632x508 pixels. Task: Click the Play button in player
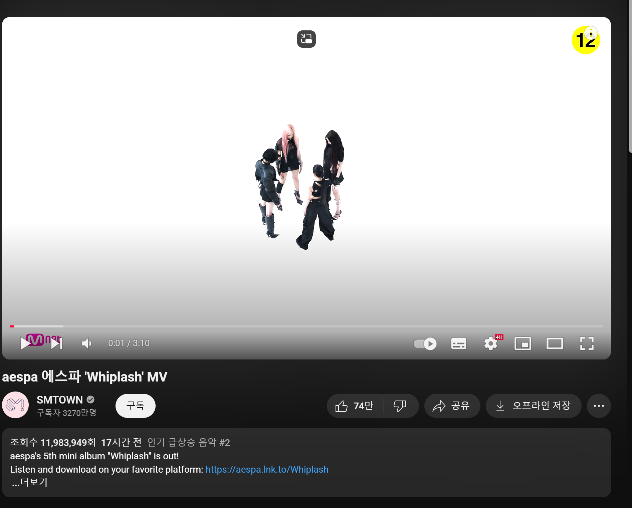point(25,343)
